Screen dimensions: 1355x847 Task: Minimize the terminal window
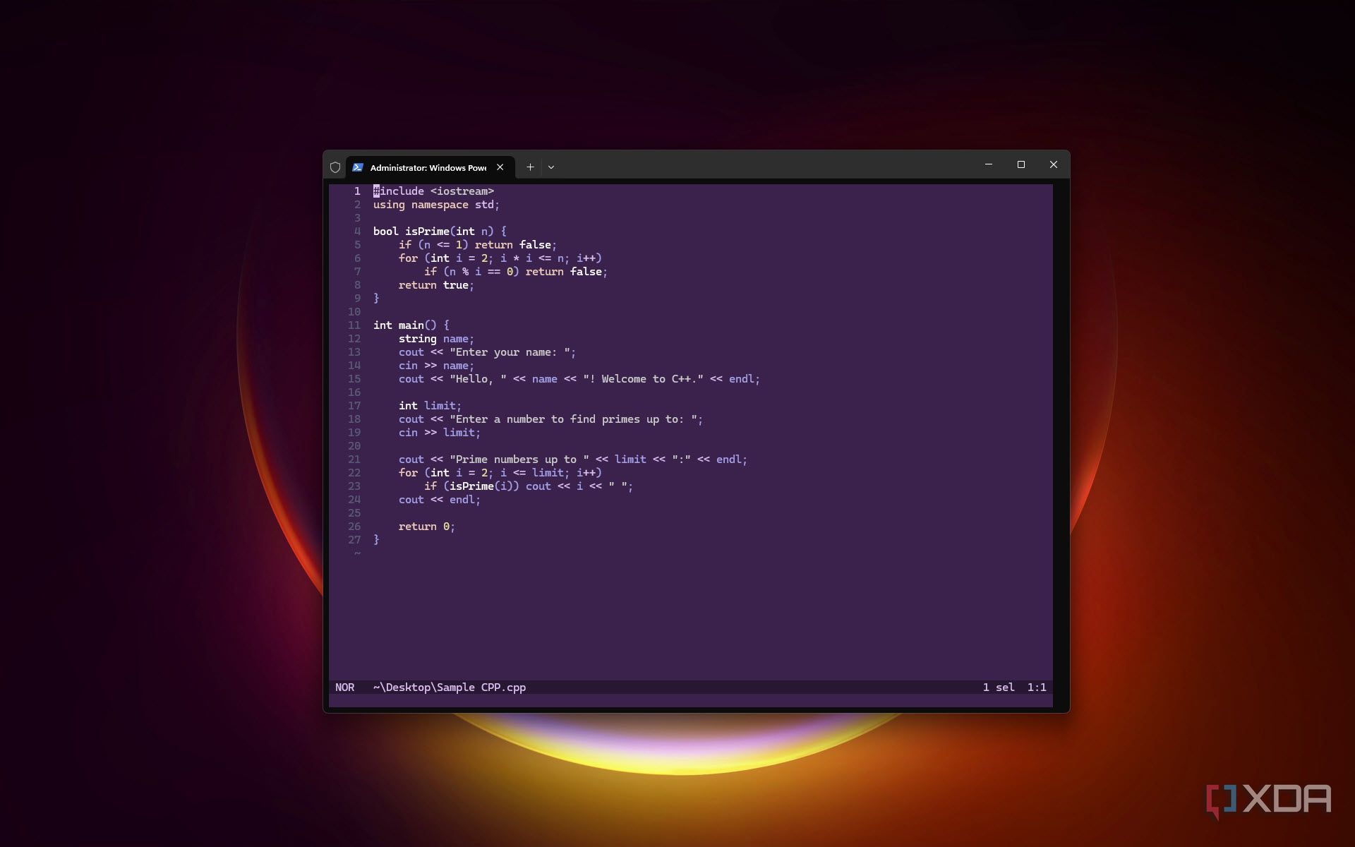989,164
